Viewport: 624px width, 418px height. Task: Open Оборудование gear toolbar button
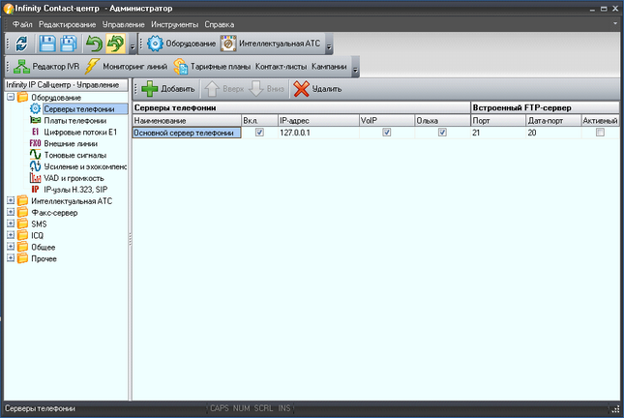pyautogui.click(x=182, y=44)
